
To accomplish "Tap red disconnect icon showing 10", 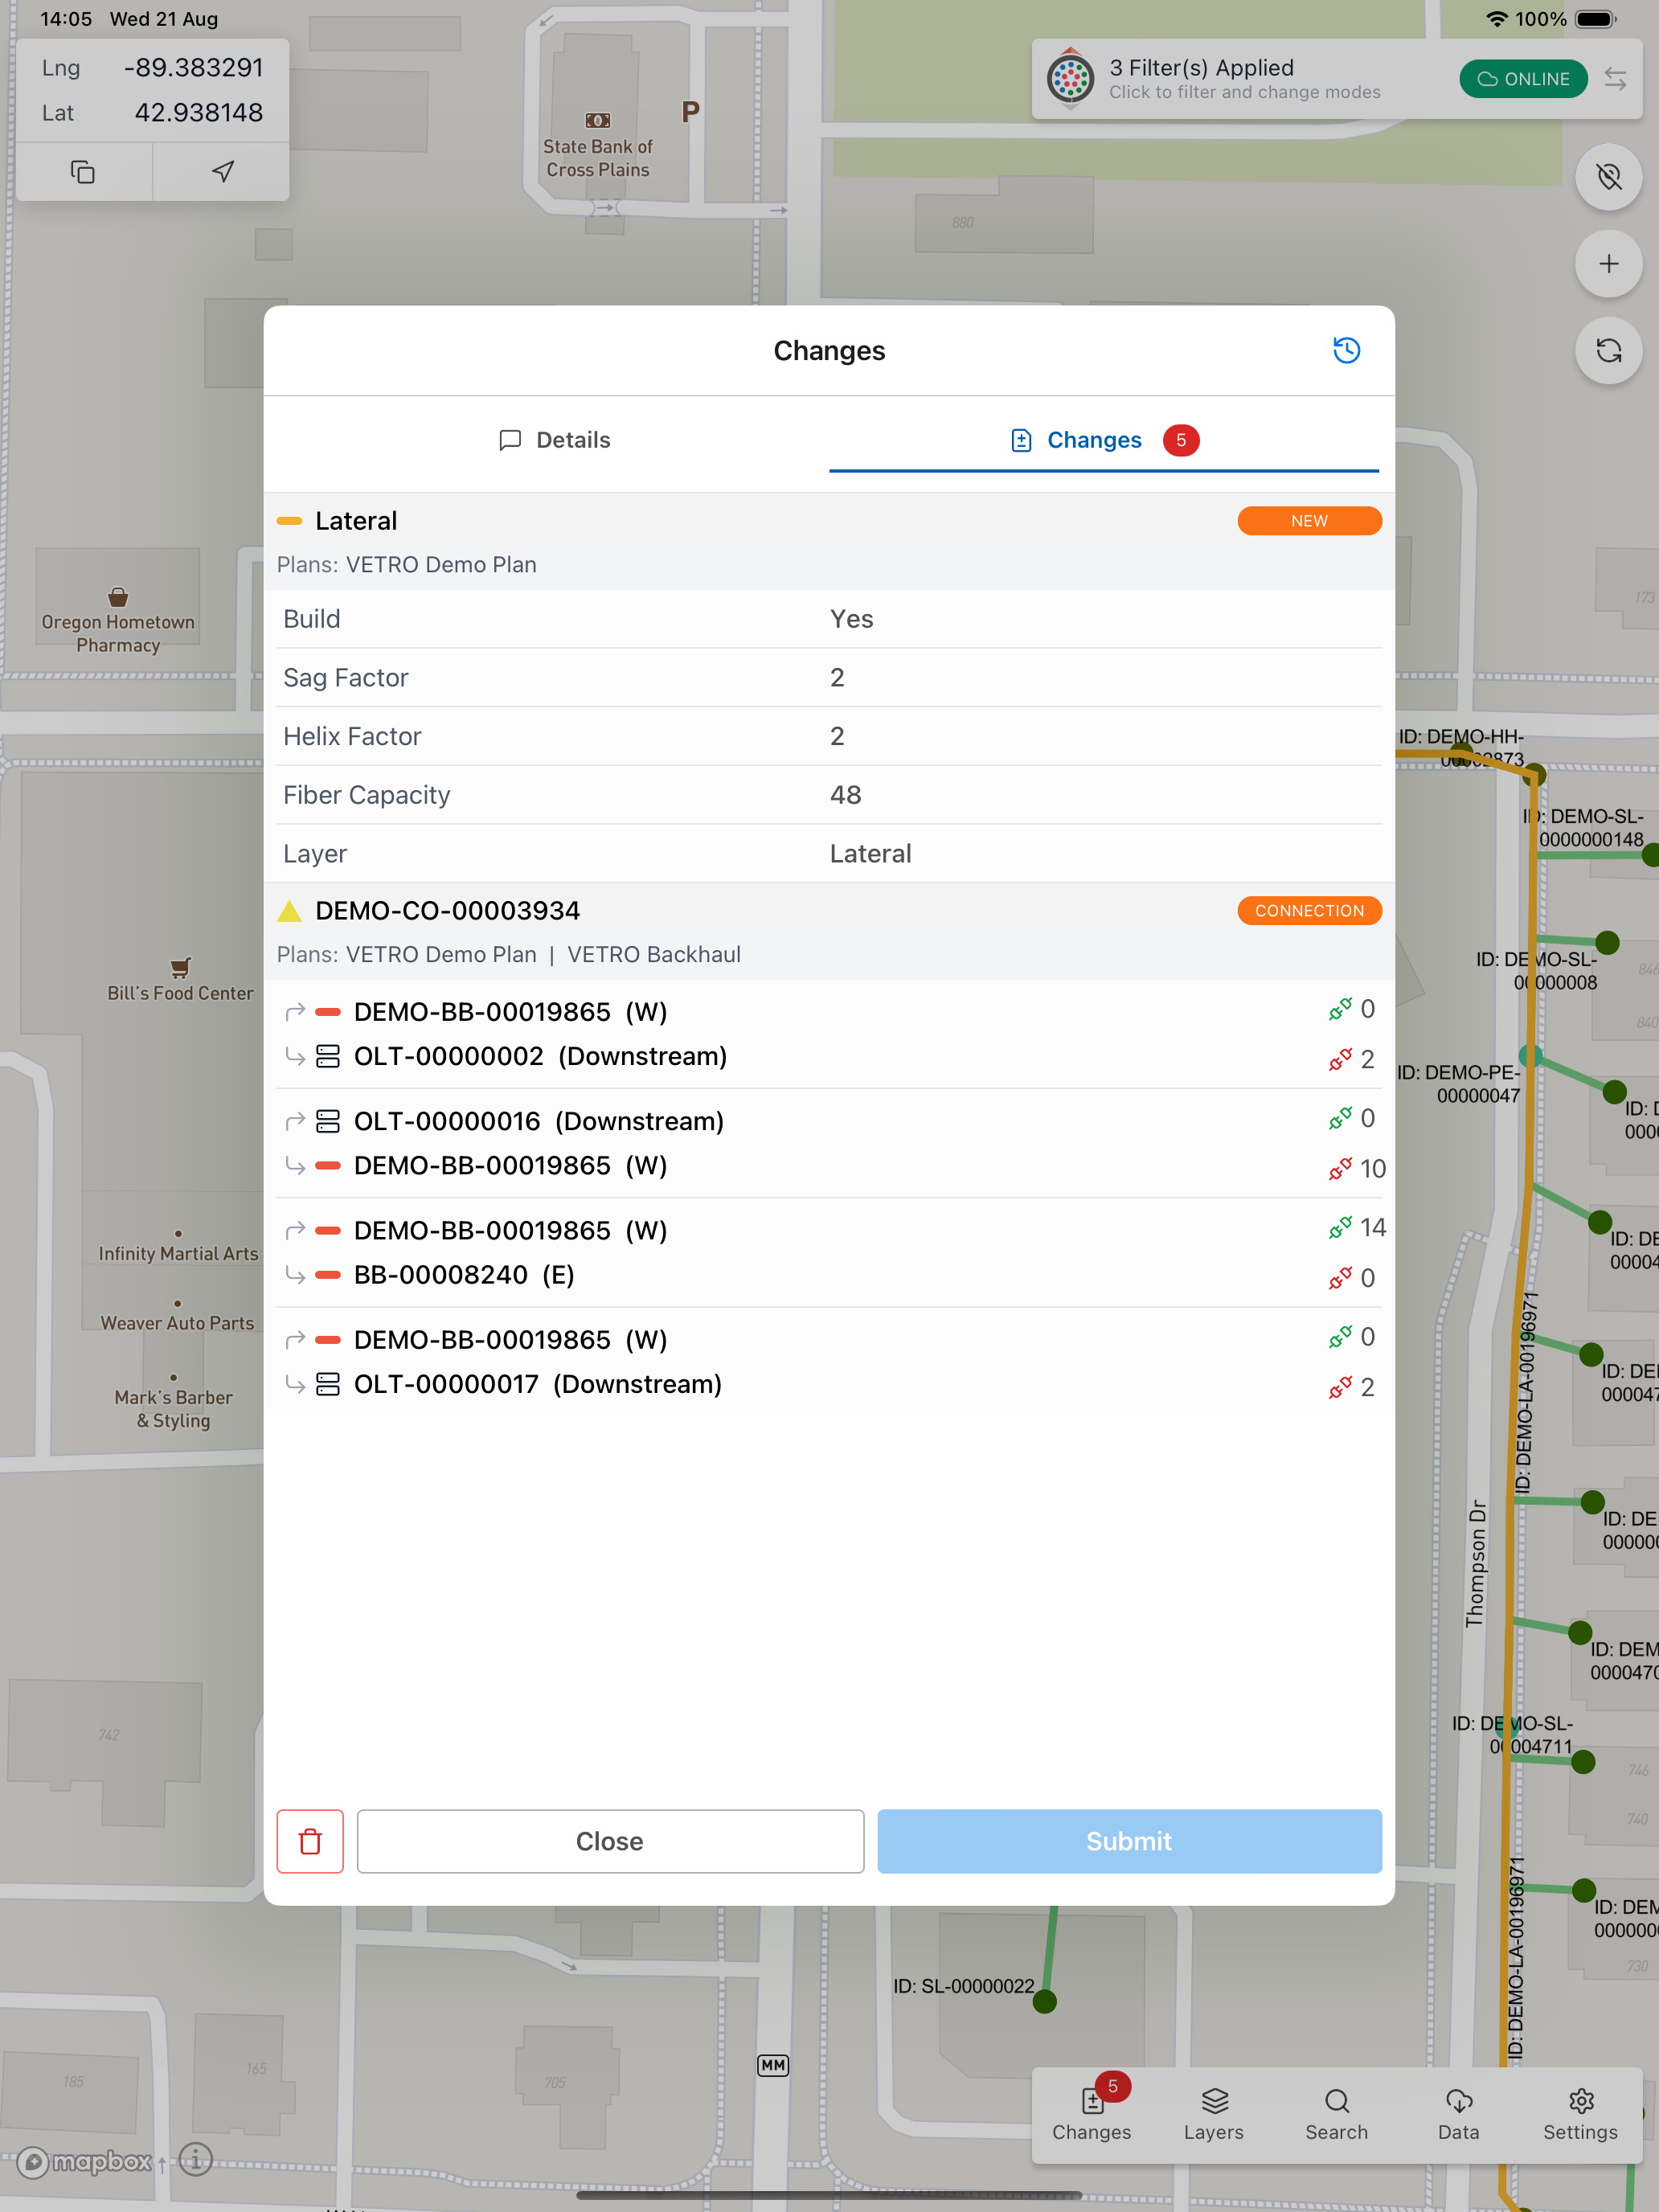I will [1340, 1168].
